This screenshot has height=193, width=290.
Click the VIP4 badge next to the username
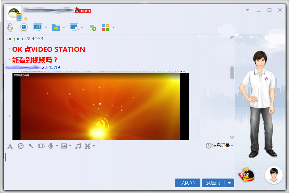point(83,10)
